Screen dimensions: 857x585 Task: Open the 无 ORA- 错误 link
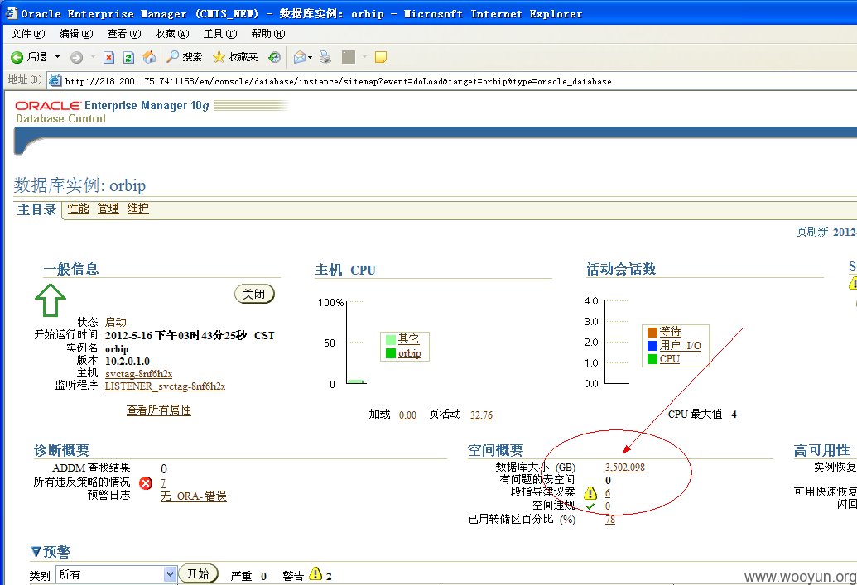[x=194, y=496]
